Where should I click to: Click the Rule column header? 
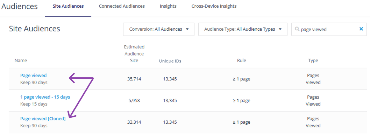tap(241, 61)
